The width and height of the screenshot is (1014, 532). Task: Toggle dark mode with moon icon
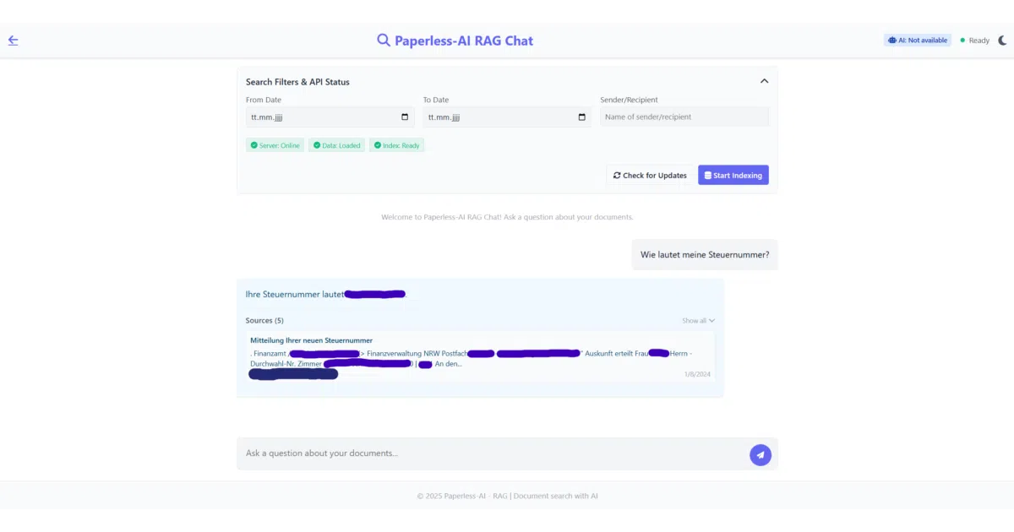[1003, 40]
